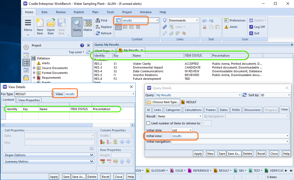
Task: Open the Top Level dropdown in Project panel
Action: point(76,52)
